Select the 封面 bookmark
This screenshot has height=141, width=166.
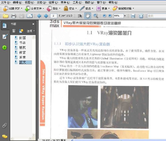pos(22,38)
